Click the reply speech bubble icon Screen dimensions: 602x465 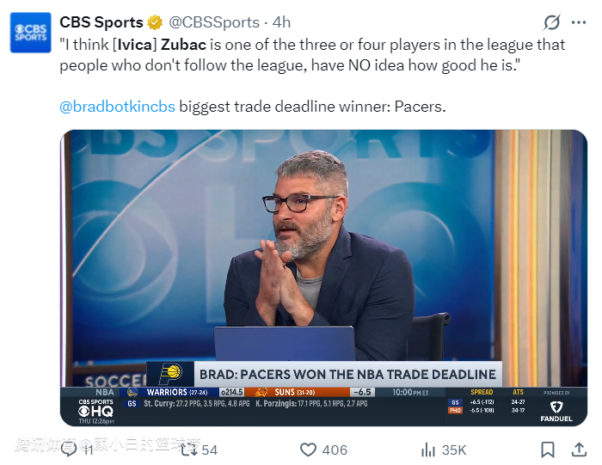70,450
